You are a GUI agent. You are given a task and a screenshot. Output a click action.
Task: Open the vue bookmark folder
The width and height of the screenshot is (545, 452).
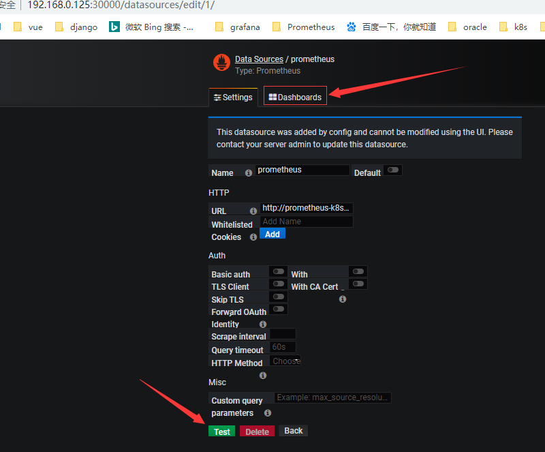click(28, 27)
